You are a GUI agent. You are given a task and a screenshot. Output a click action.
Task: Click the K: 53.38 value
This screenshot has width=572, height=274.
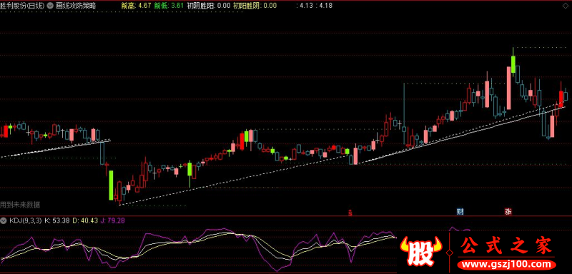[57, 220]
